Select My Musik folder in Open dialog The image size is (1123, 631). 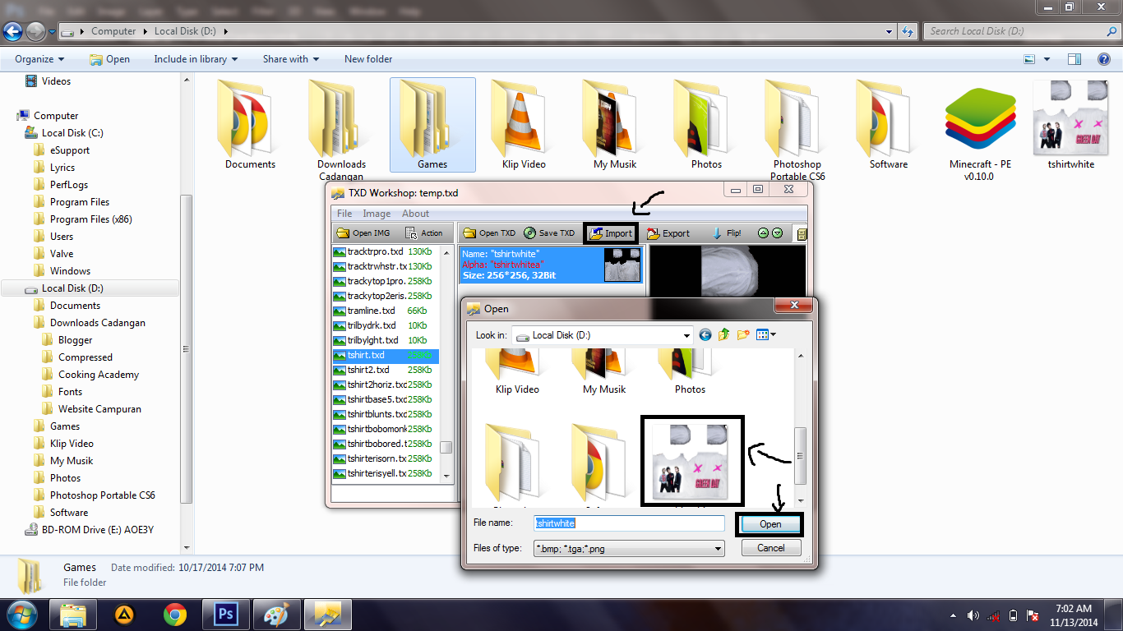[604, 371]
